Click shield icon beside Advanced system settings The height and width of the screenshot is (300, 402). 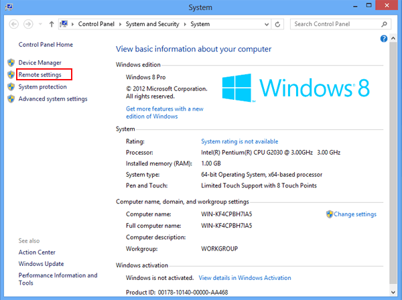pos(11,98)
